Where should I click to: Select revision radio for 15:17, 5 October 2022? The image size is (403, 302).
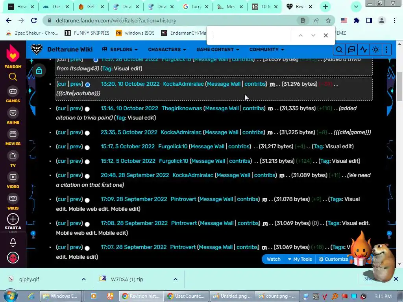[87, 147]
